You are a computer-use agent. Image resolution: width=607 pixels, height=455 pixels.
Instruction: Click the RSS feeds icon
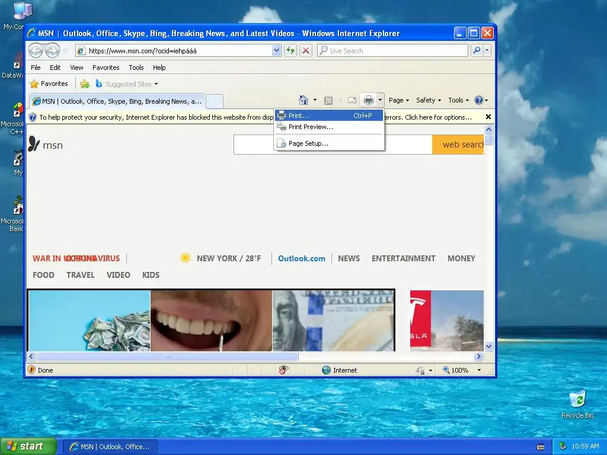point(328,101)
